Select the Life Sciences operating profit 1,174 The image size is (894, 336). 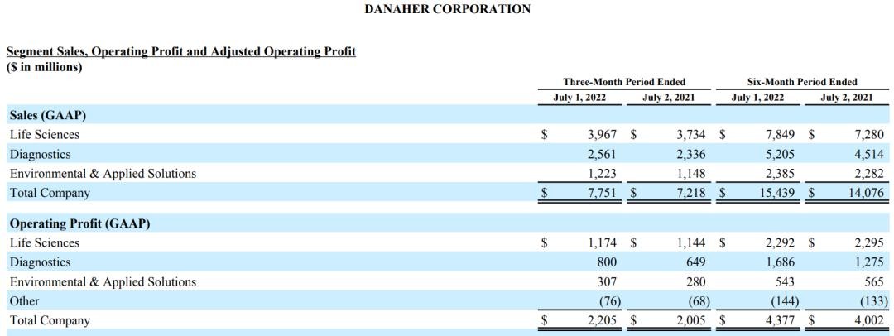[x=602, y=243]
